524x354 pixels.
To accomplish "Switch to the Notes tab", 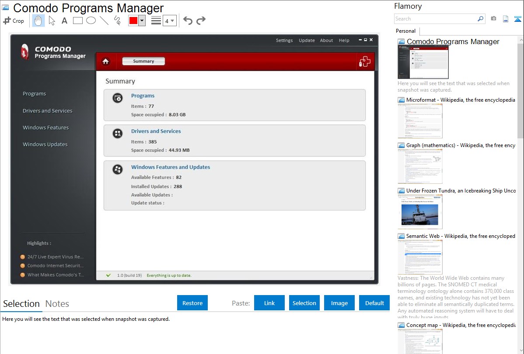I will pos(57,304).
